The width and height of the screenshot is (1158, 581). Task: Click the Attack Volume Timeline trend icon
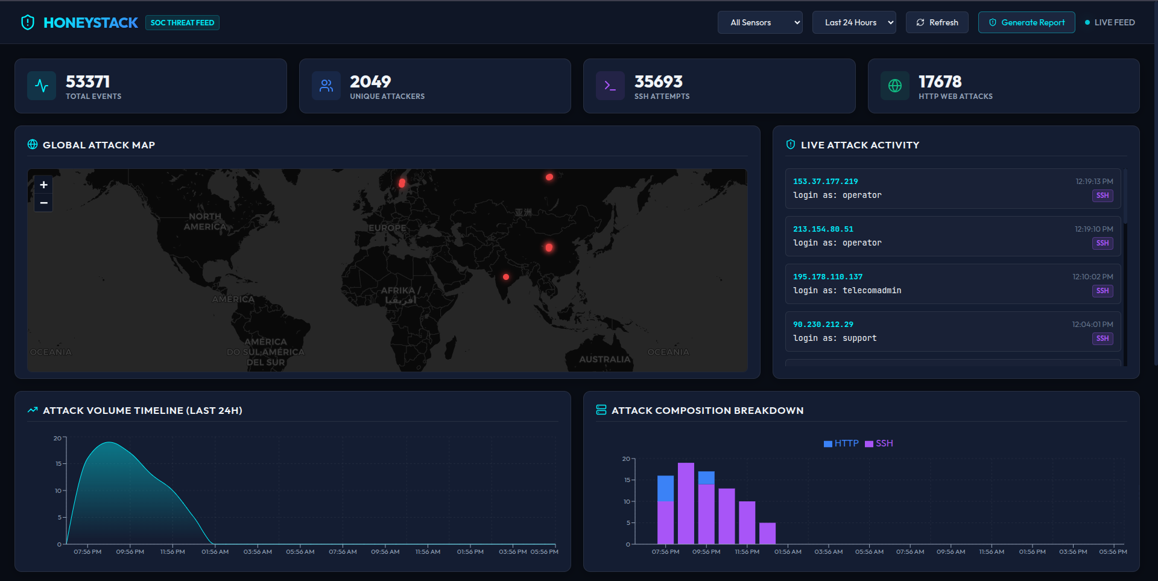click(33, 410)
